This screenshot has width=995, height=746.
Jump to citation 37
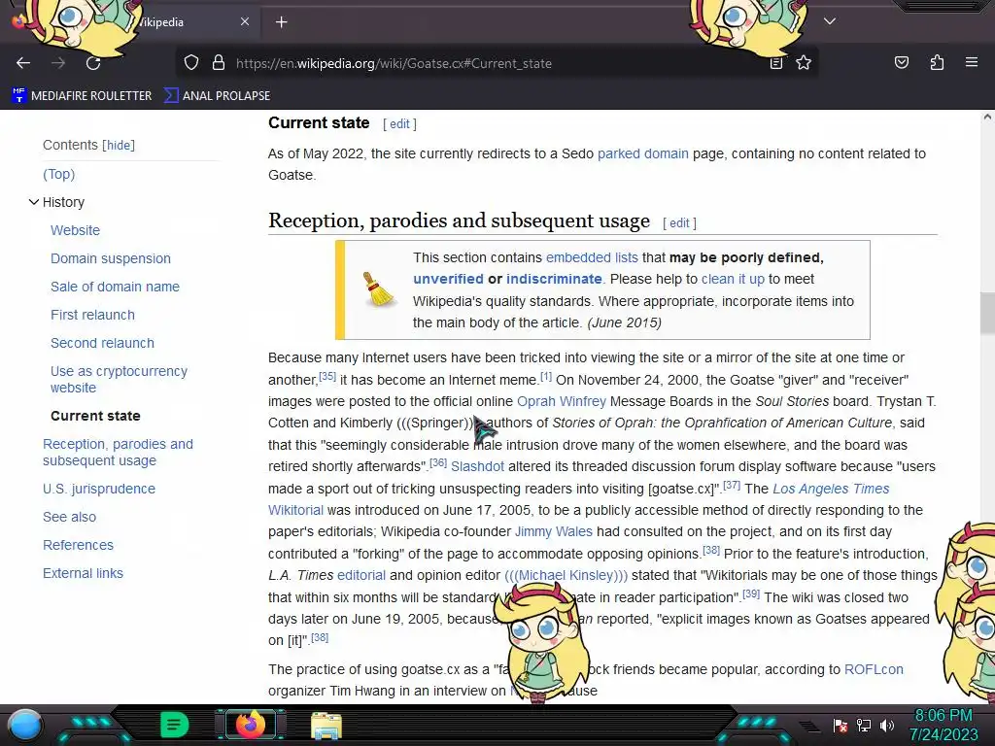click(732, 486)
